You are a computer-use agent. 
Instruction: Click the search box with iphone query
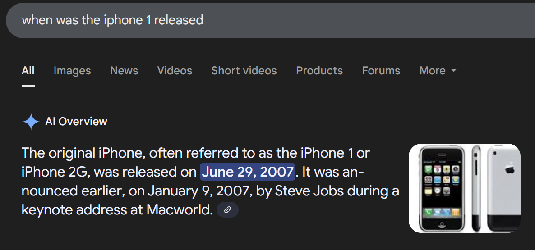tap(270, 20)
